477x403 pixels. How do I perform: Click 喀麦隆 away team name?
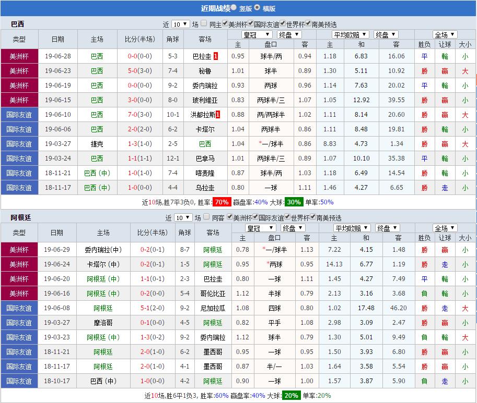(x=205, y=173)
